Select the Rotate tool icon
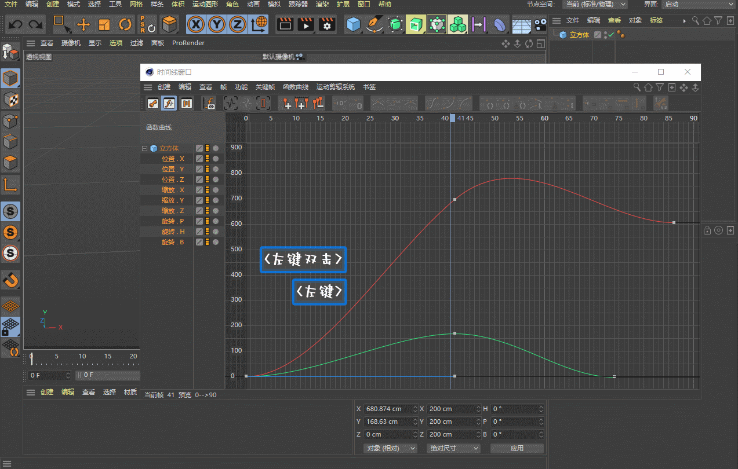This screenshot has height=469, width=738. [125, 24]
